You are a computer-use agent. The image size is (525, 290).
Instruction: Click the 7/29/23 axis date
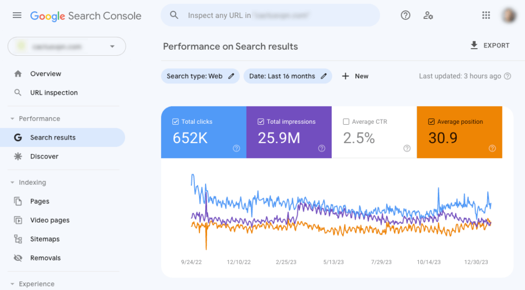[x=381, y=262]
